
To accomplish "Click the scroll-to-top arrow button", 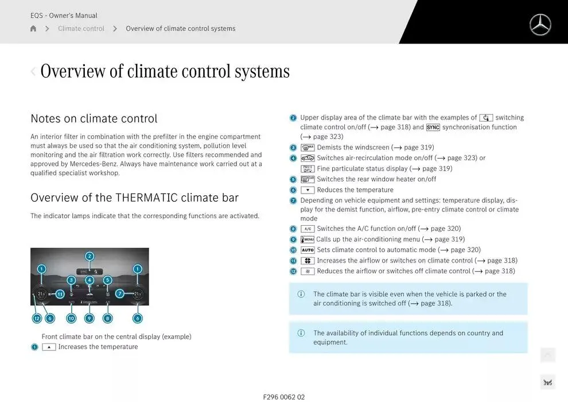I will click(547, 355).
